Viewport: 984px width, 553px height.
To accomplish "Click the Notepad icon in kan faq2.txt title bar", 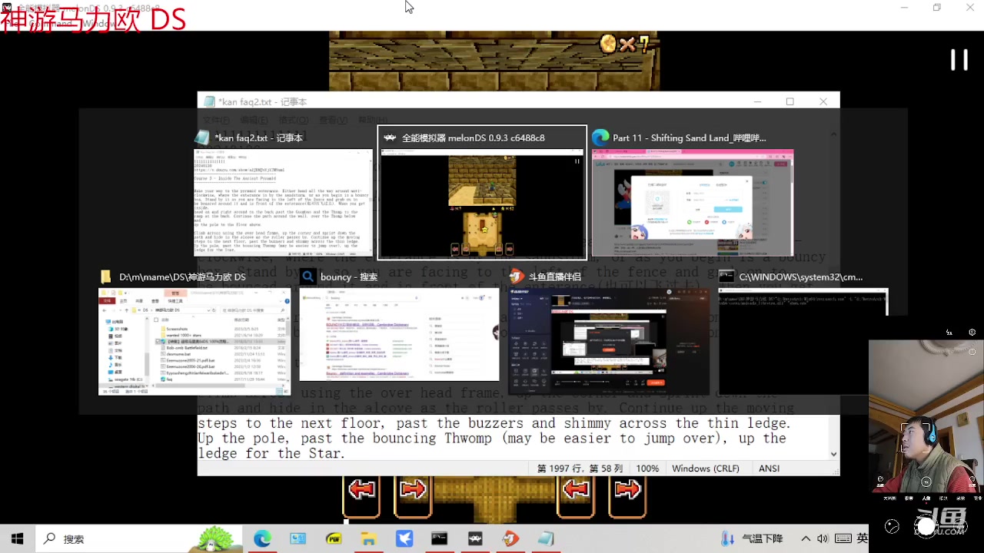I will pos(209,101).
